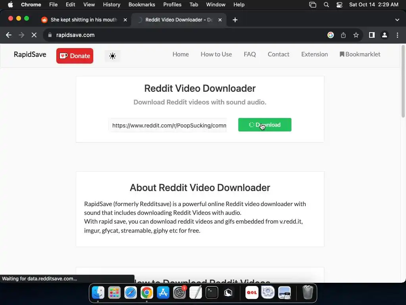
Task: Open the Help menu
Action: [239, 5]
